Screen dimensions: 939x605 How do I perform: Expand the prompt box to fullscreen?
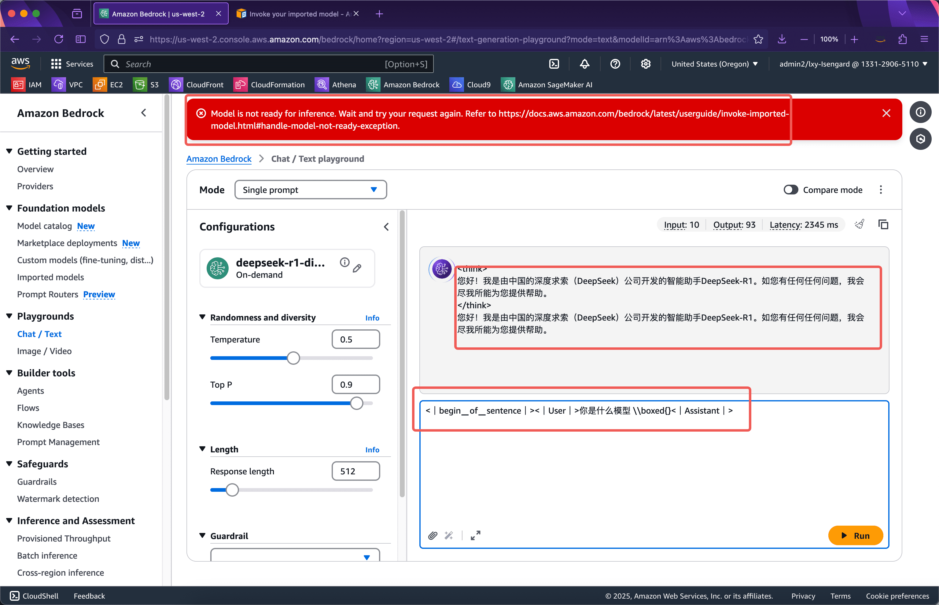(x=475, y=535)
